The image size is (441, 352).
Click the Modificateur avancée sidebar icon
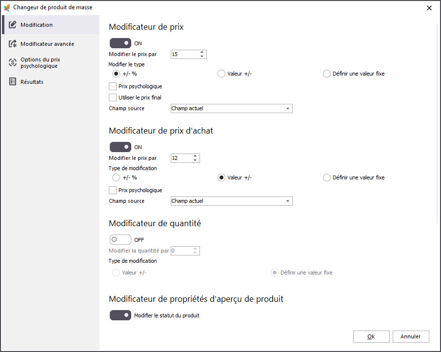coord(12,44)
